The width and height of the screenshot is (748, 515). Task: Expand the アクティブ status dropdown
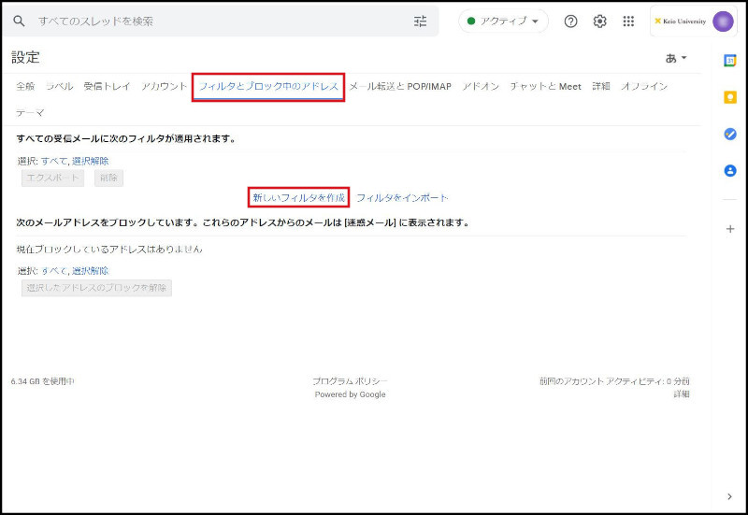(504, 21)
